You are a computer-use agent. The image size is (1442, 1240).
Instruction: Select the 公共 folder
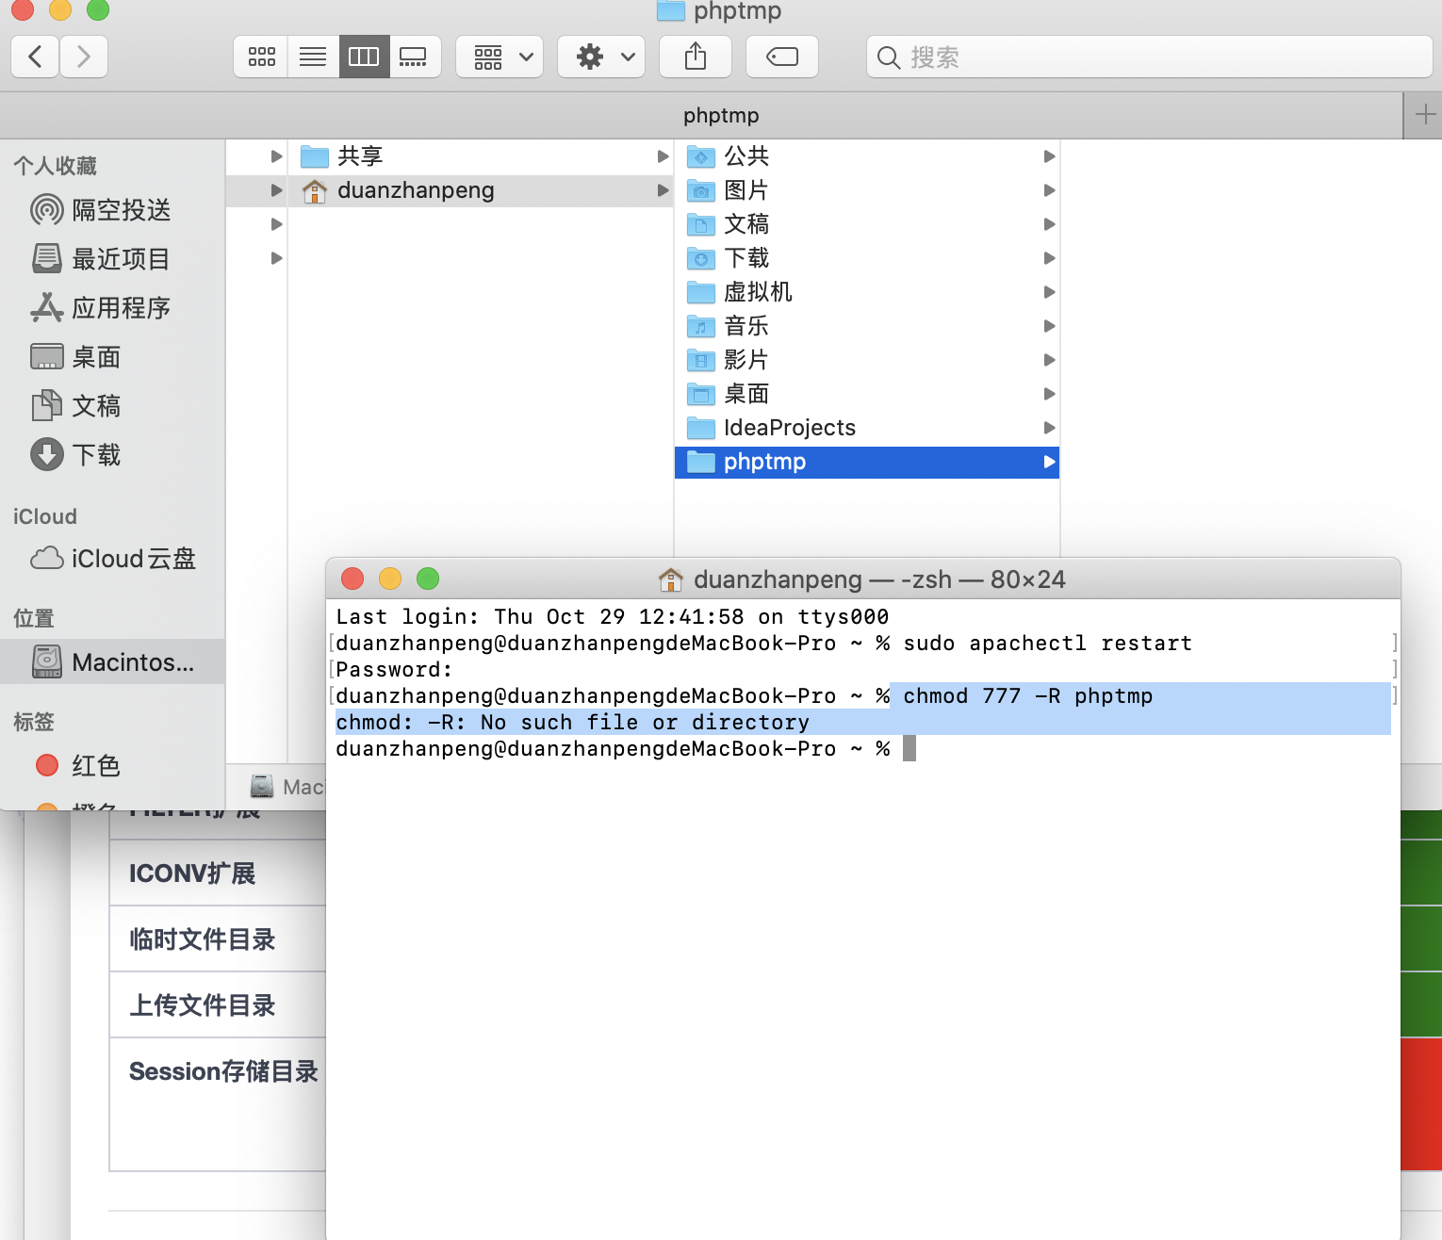tap(867, 156)
